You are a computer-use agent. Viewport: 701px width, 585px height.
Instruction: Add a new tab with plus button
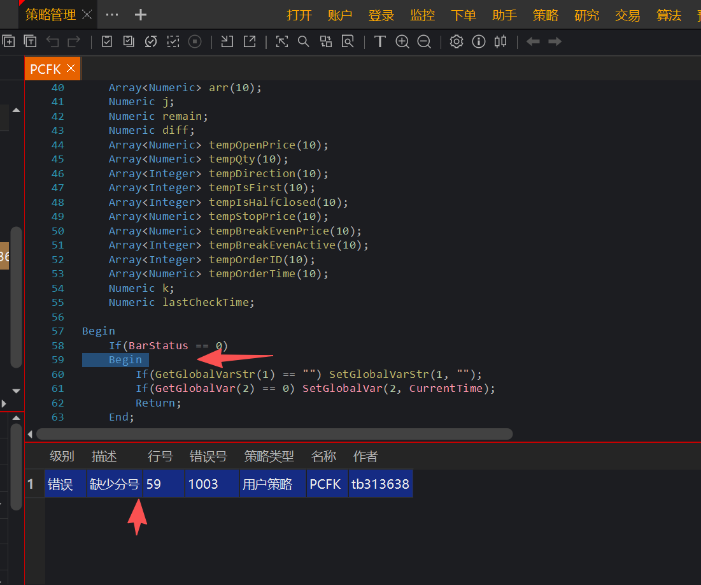pyautogui.click(x=141, y=15)
